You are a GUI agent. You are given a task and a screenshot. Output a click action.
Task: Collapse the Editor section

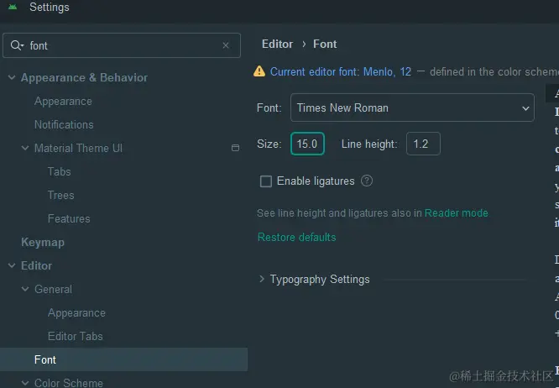12,265
